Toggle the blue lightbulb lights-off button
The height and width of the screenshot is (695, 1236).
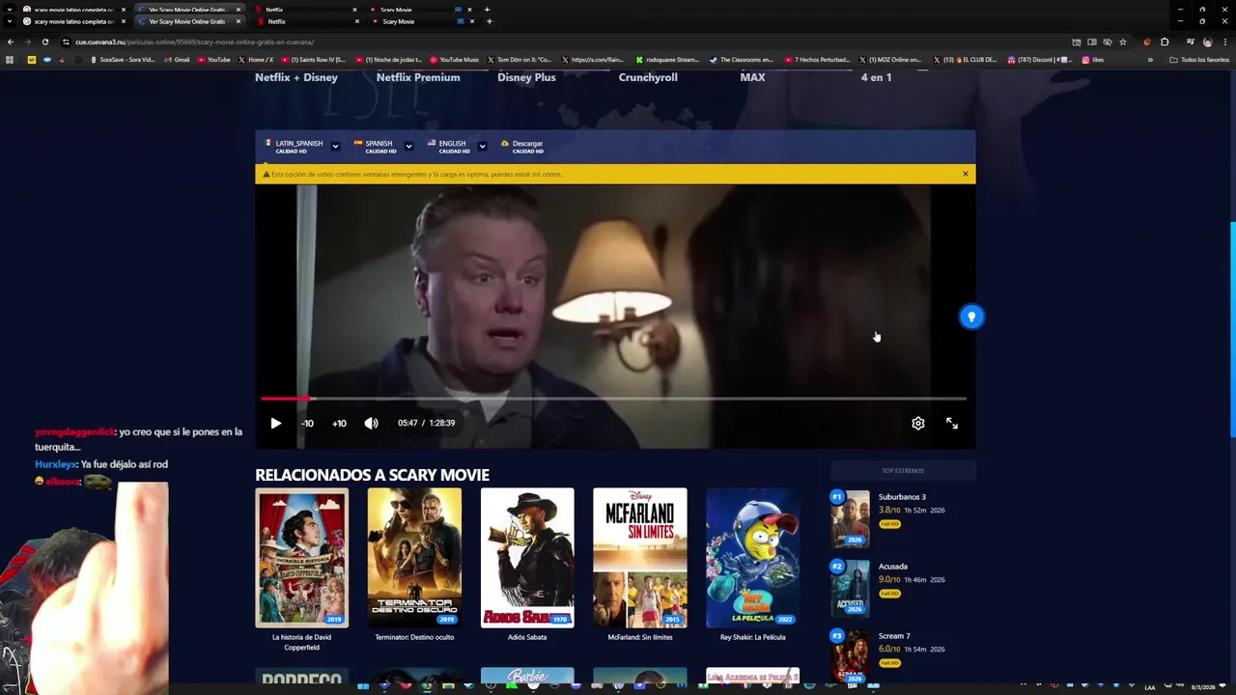pyautogui.click(x=971, y=317)
